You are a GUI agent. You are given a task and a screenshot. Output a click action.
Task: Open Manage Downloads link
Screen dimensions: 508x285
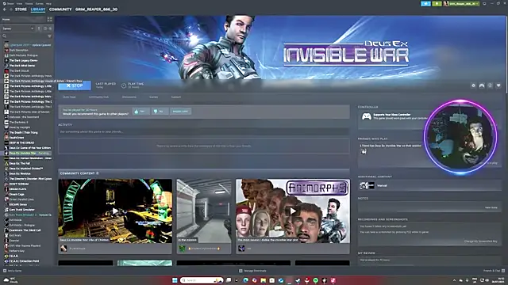tap(252, 271)
